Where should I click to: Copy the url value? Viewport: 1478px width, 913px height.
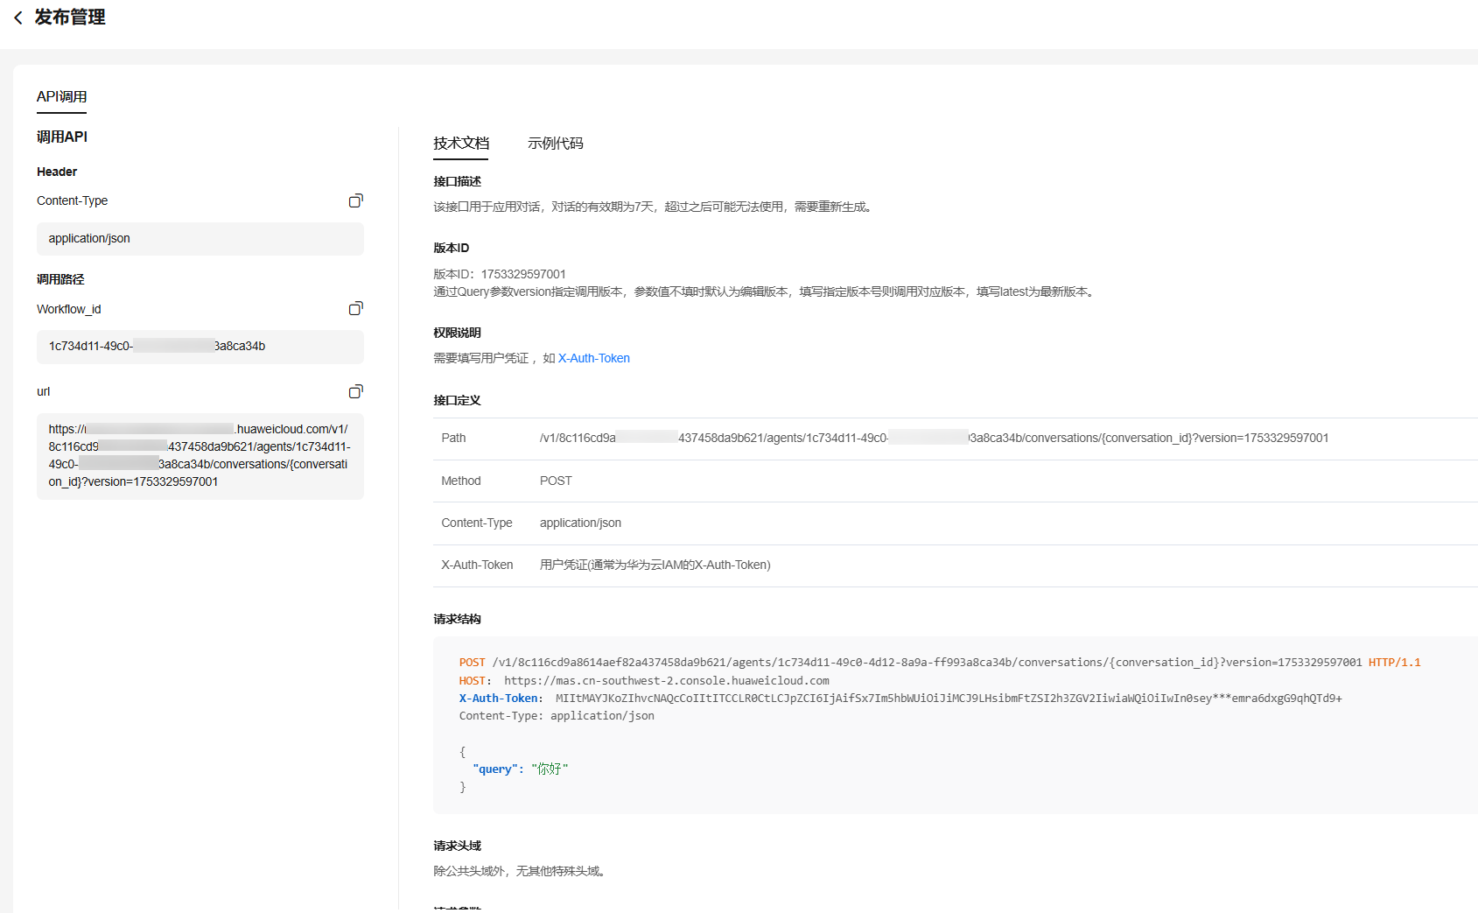click(x=355, y=392)
